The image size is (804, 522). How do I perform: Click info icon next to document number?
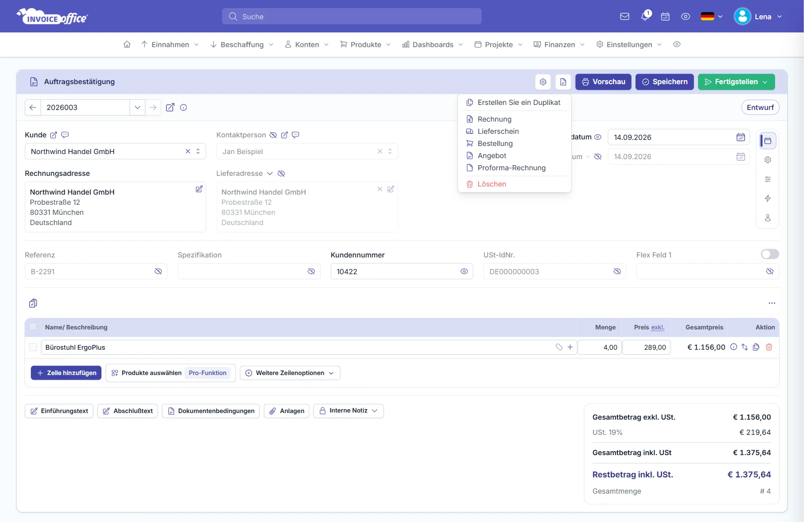tap(184, 107)
